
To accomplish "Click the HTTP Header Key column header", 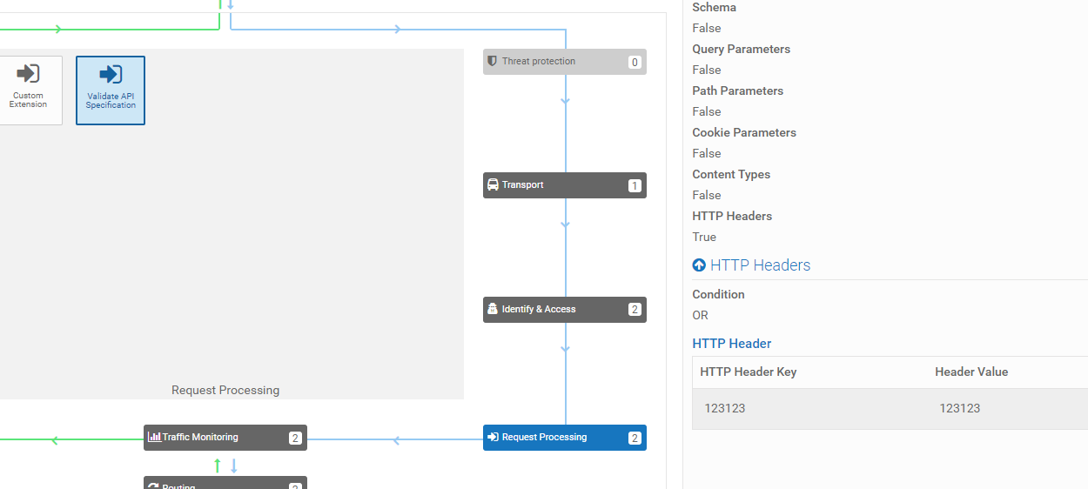I will [x=748, y=372].
